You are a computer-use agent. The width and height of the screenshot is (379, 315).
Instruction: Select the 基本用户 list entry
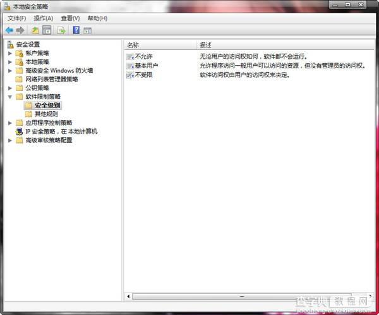[x=147, y=66]
